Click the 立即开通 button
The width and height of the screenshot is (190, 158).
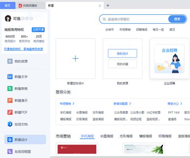point(38,30)
